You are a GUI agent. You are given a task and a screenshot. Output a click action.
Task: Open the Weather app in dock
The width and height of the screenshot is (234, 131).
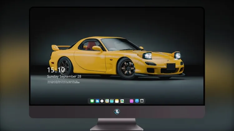click(97, 101)
